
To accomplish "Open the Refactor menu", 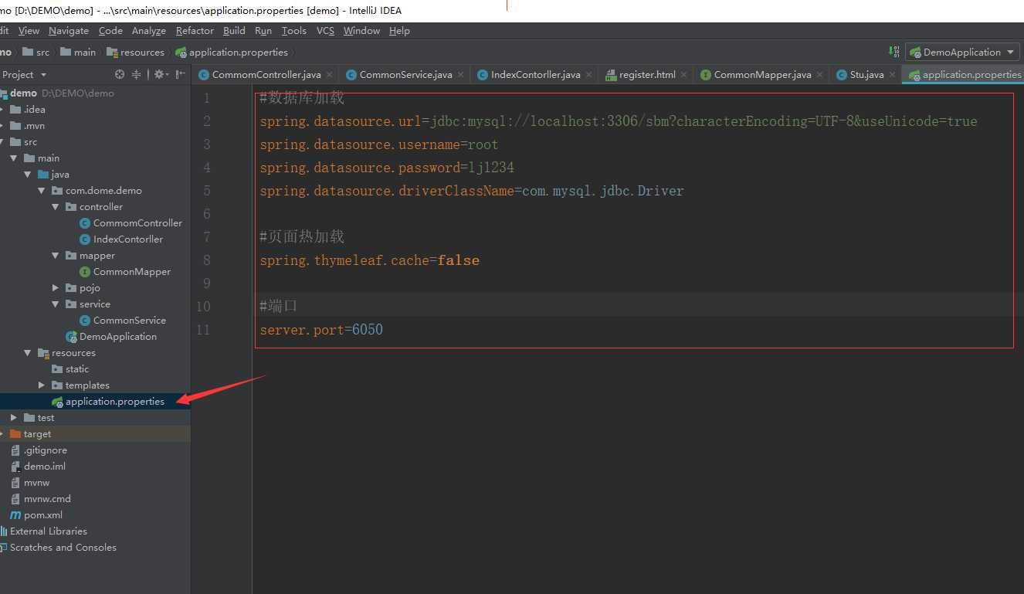I will [x=195, y=31].
